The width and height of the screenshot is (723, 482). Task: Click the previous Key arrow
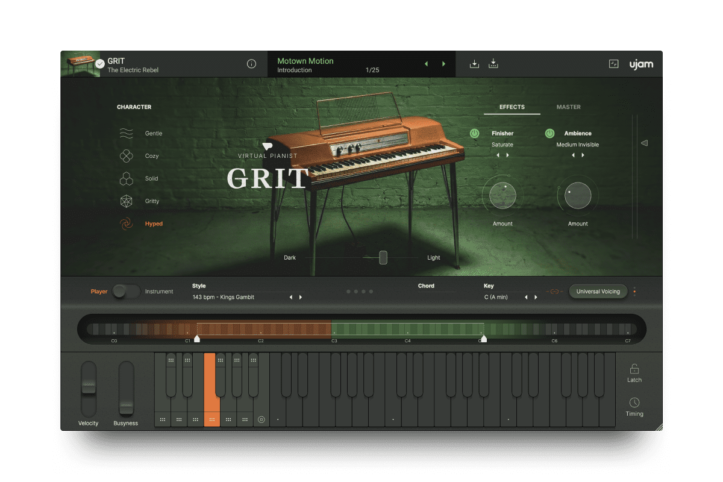(x=526, y=296)
